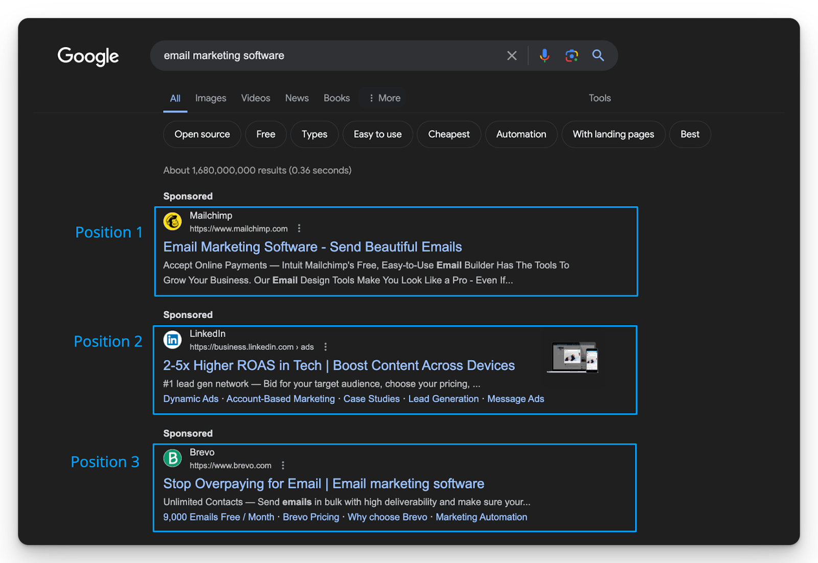Click the About 1,680,000,000 results text

(257, 170)
